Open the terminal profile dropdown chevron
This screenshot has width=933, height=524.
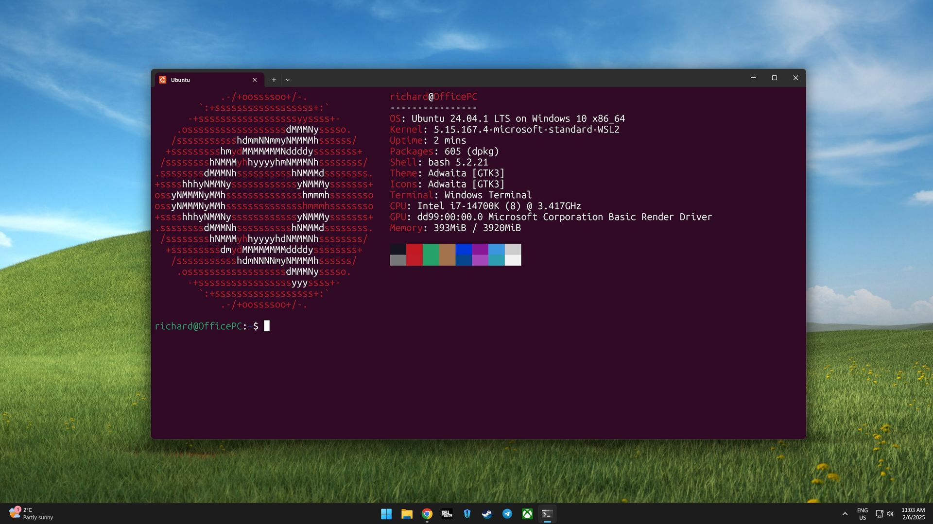(x=287, y=79)
